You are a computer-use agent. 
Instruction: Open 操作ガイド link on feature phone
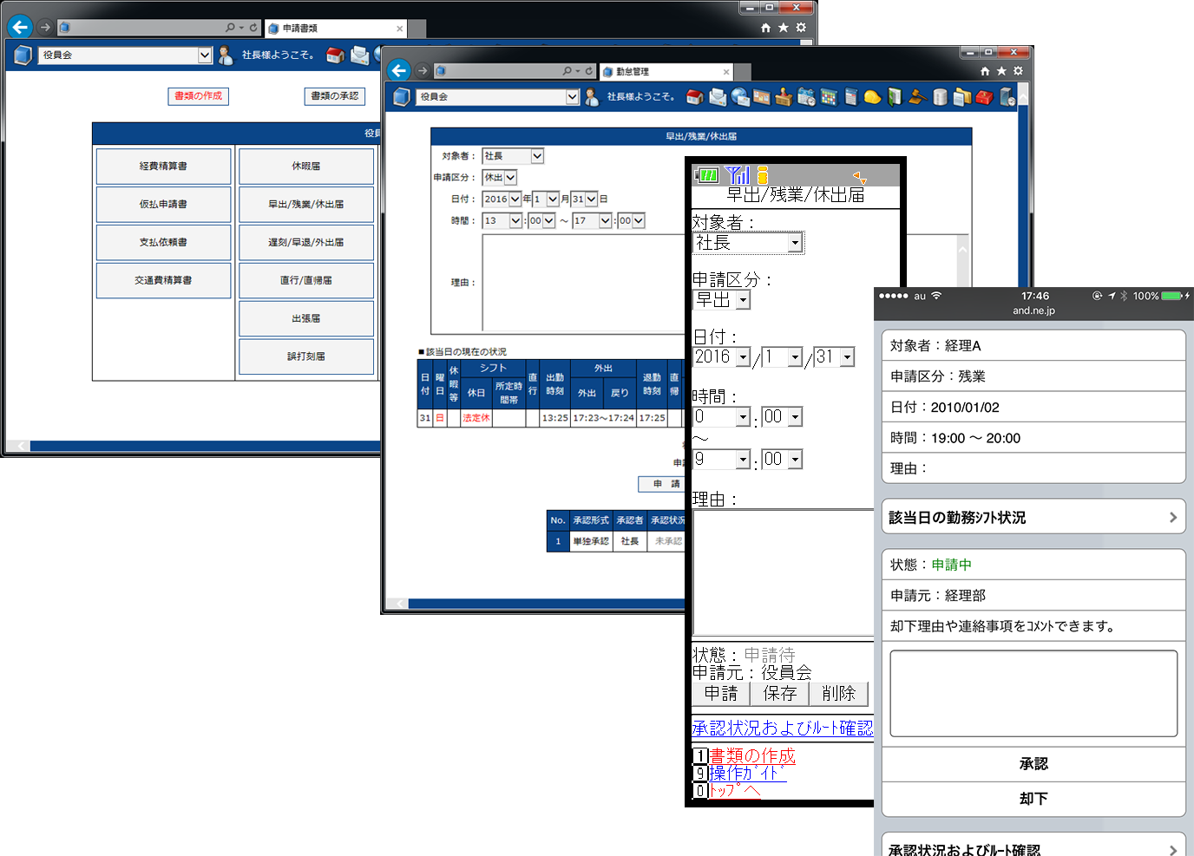(747, 773)
